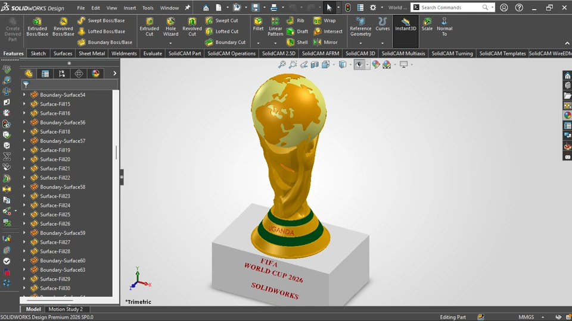The width and height of the screenshot is (572, 321).
Task: Click the Home button in title bar
Action: pos(206,8)
